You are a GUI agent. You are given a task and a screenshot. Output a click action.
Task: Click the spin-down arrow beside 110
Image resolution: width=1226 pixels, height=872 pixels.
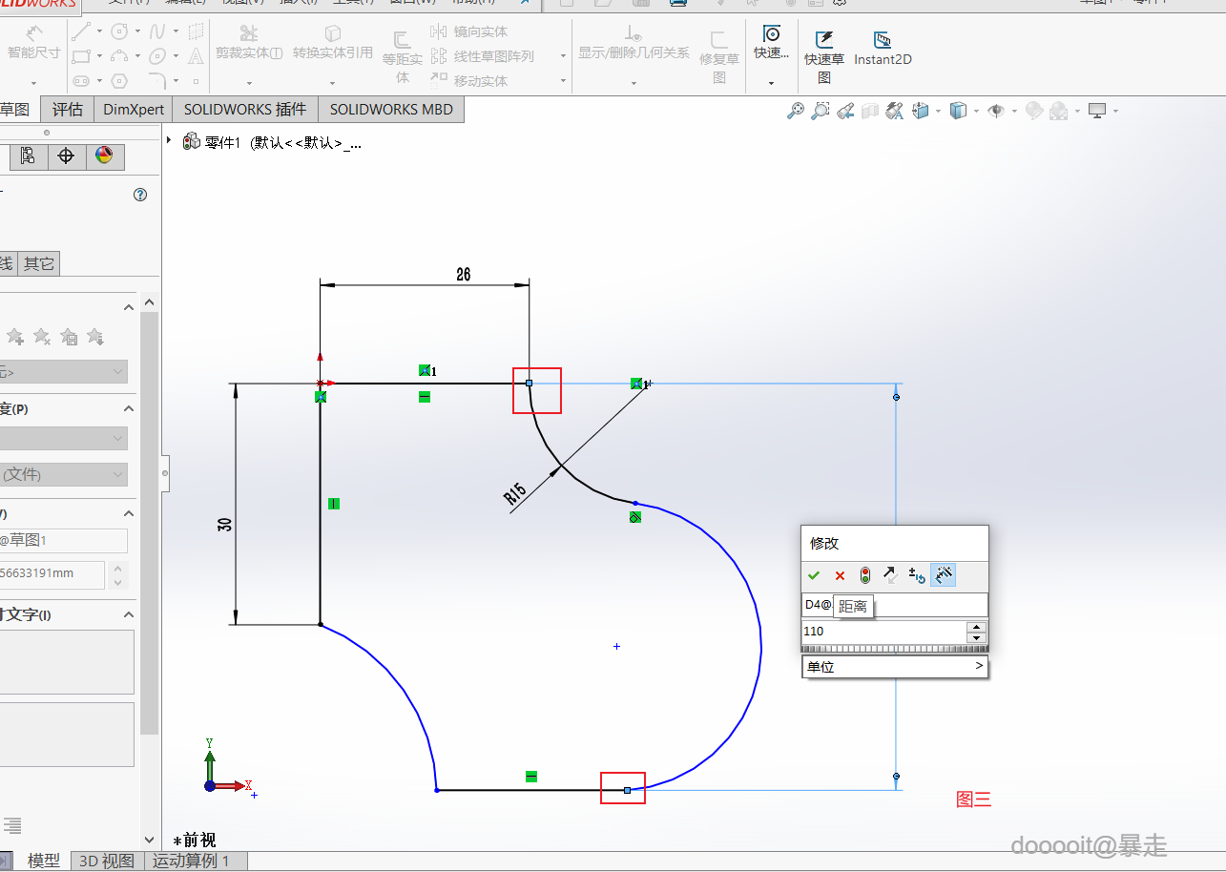976,637
